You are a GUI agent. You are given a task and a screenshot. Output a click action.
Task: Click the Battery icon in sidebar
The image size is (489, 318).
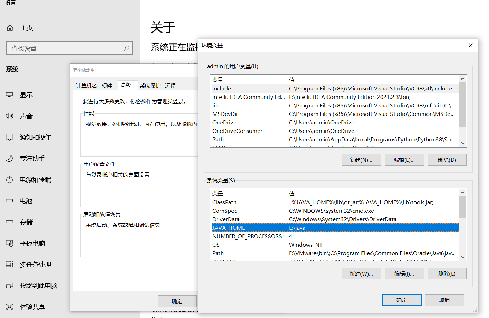[10, 201]
